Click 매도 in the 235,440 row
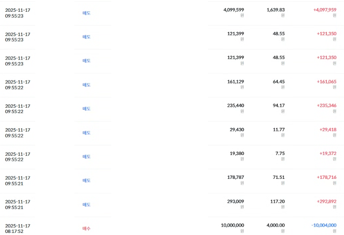The width and height of the screenshot is (344, 235). click(86, 109)
